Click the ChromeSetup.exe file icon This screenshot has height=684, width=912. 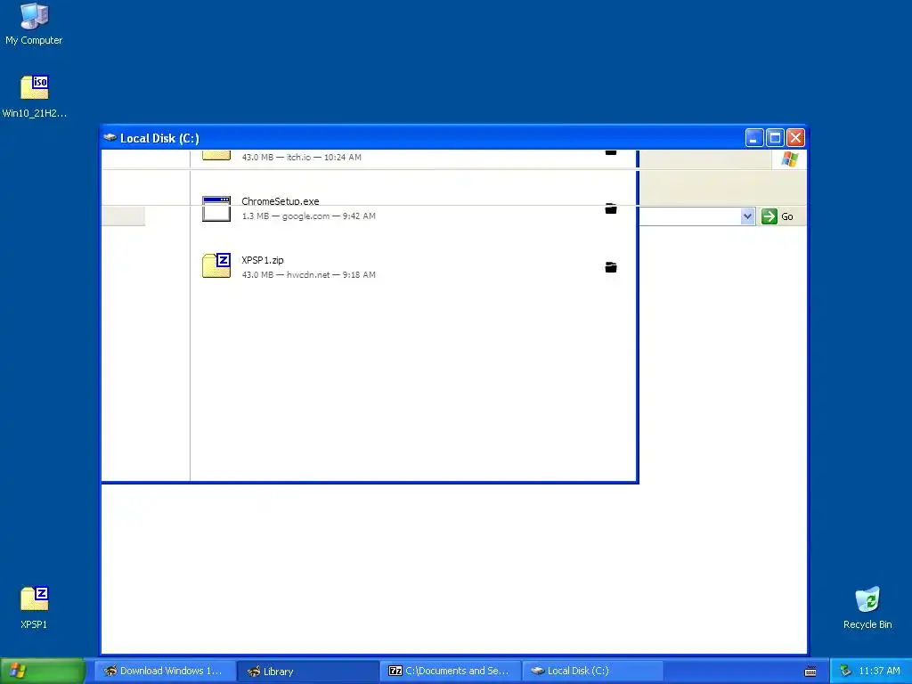click(216, 208)
